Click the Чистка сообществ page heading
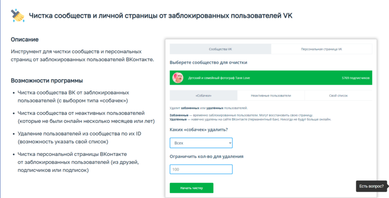This screenshot has width=389, height=198. click(x=161, y=16)
